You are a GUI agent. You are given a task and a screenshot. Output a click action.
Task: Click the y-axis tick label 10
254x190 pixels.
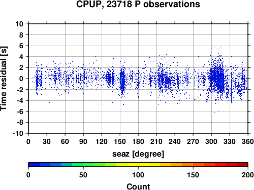click(x=19, y=24)
